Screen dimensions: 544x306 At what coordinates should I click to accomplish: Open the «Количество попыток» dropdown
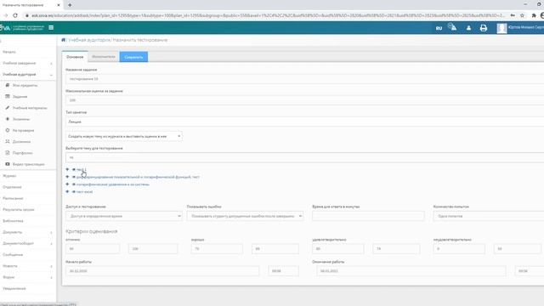(x=489, y=216)
